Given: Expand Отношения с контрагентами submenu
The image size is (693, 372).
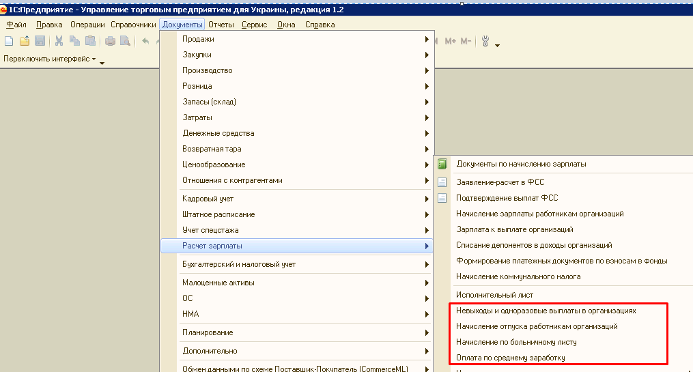Looking at the screenshot, I should pos(297,180).
